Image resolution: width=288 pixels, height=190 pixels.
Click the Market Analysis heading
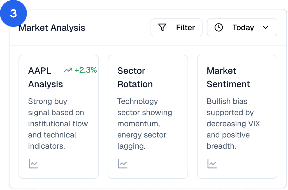(x=52, y=28)
